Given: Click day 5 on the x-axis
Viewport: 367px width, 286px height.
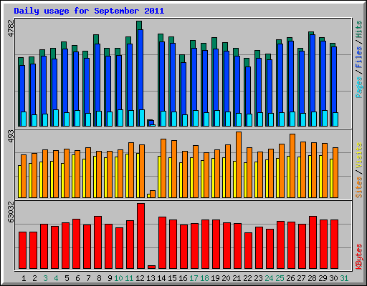Looking at the screenshot, I should (67, 278).
